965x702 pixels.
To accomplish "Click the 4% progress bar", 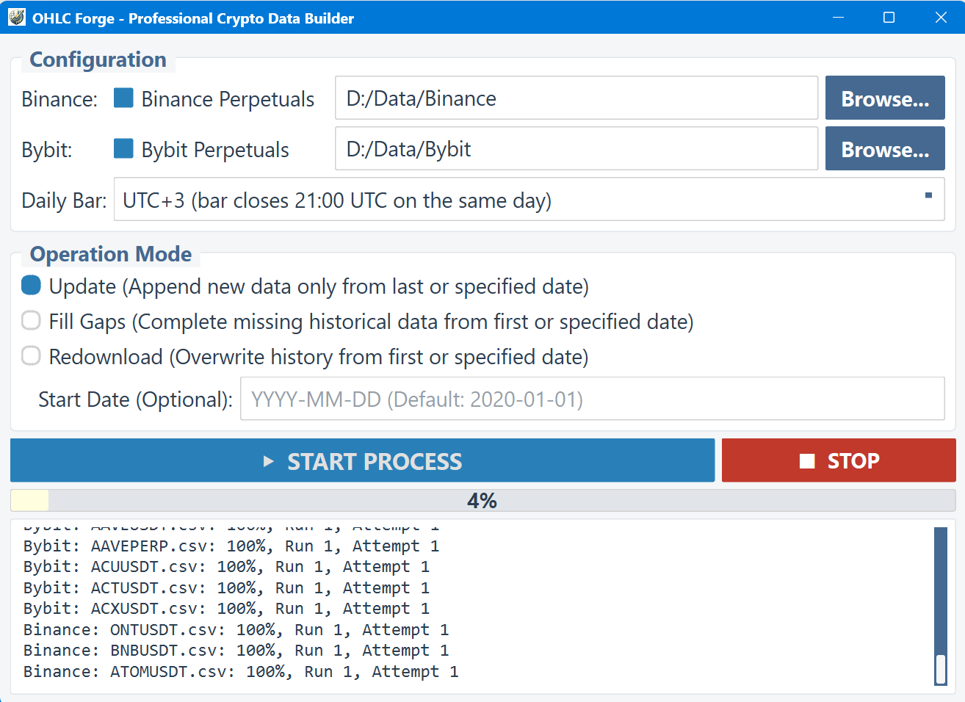I will (x=482, y=501).
